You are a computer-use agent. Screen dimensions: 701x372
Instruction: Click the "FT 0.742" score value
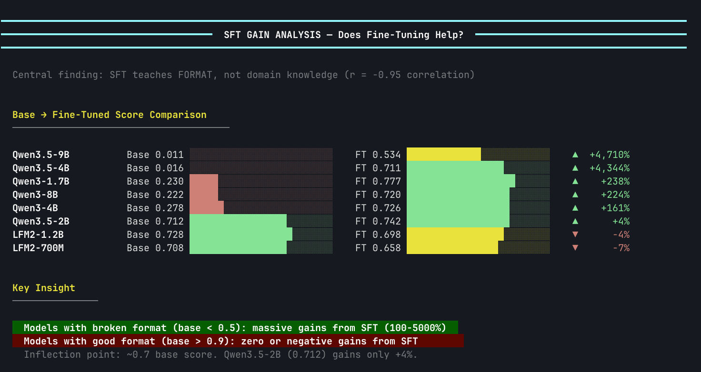pyautogui.click(x=378, y=221)
